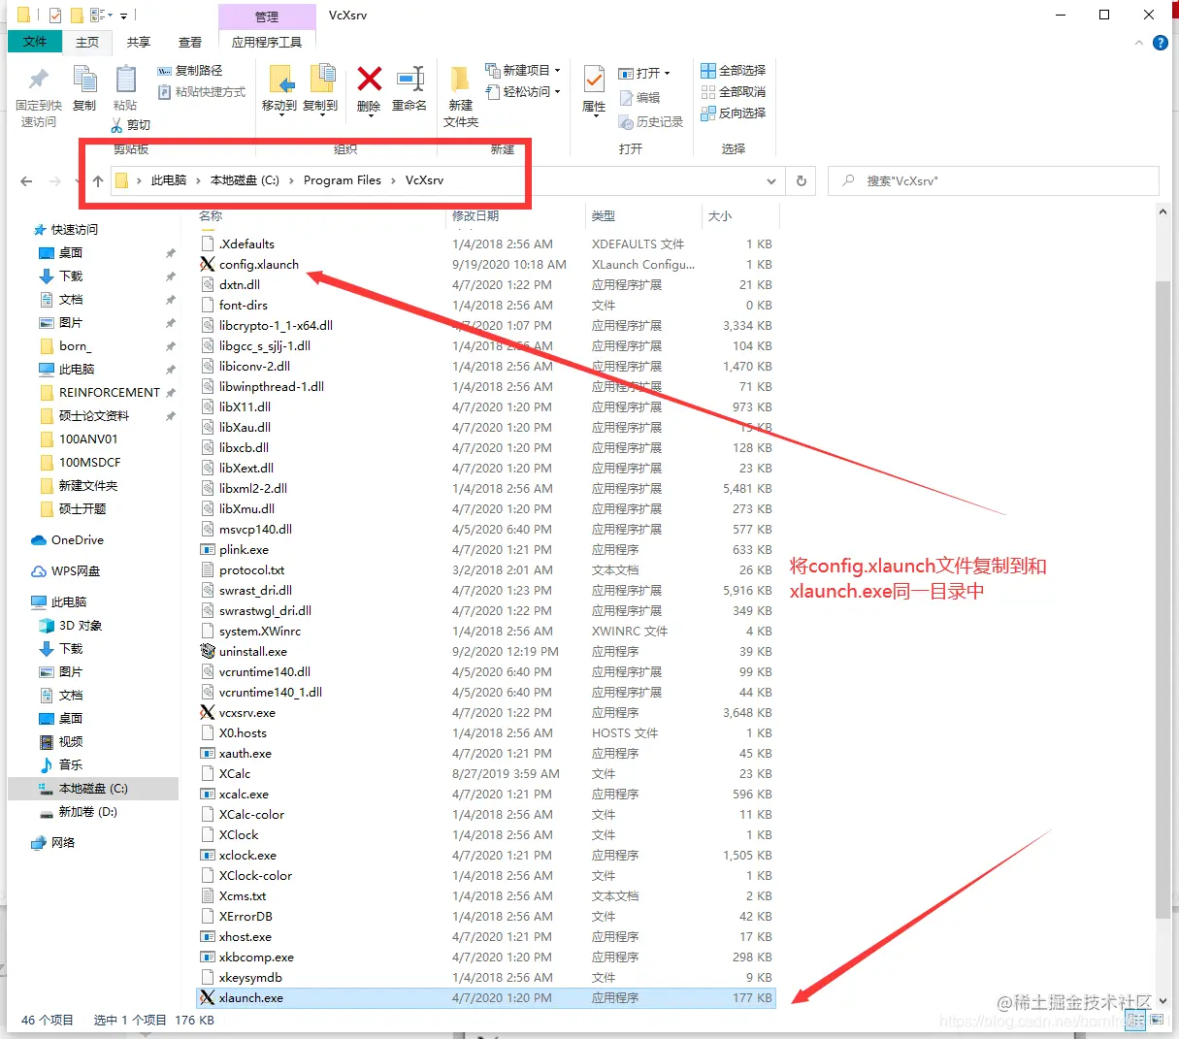Screen dimensions: 1179x1039
Task: Click Select none (全部取消)
Action: coord(734,92)
